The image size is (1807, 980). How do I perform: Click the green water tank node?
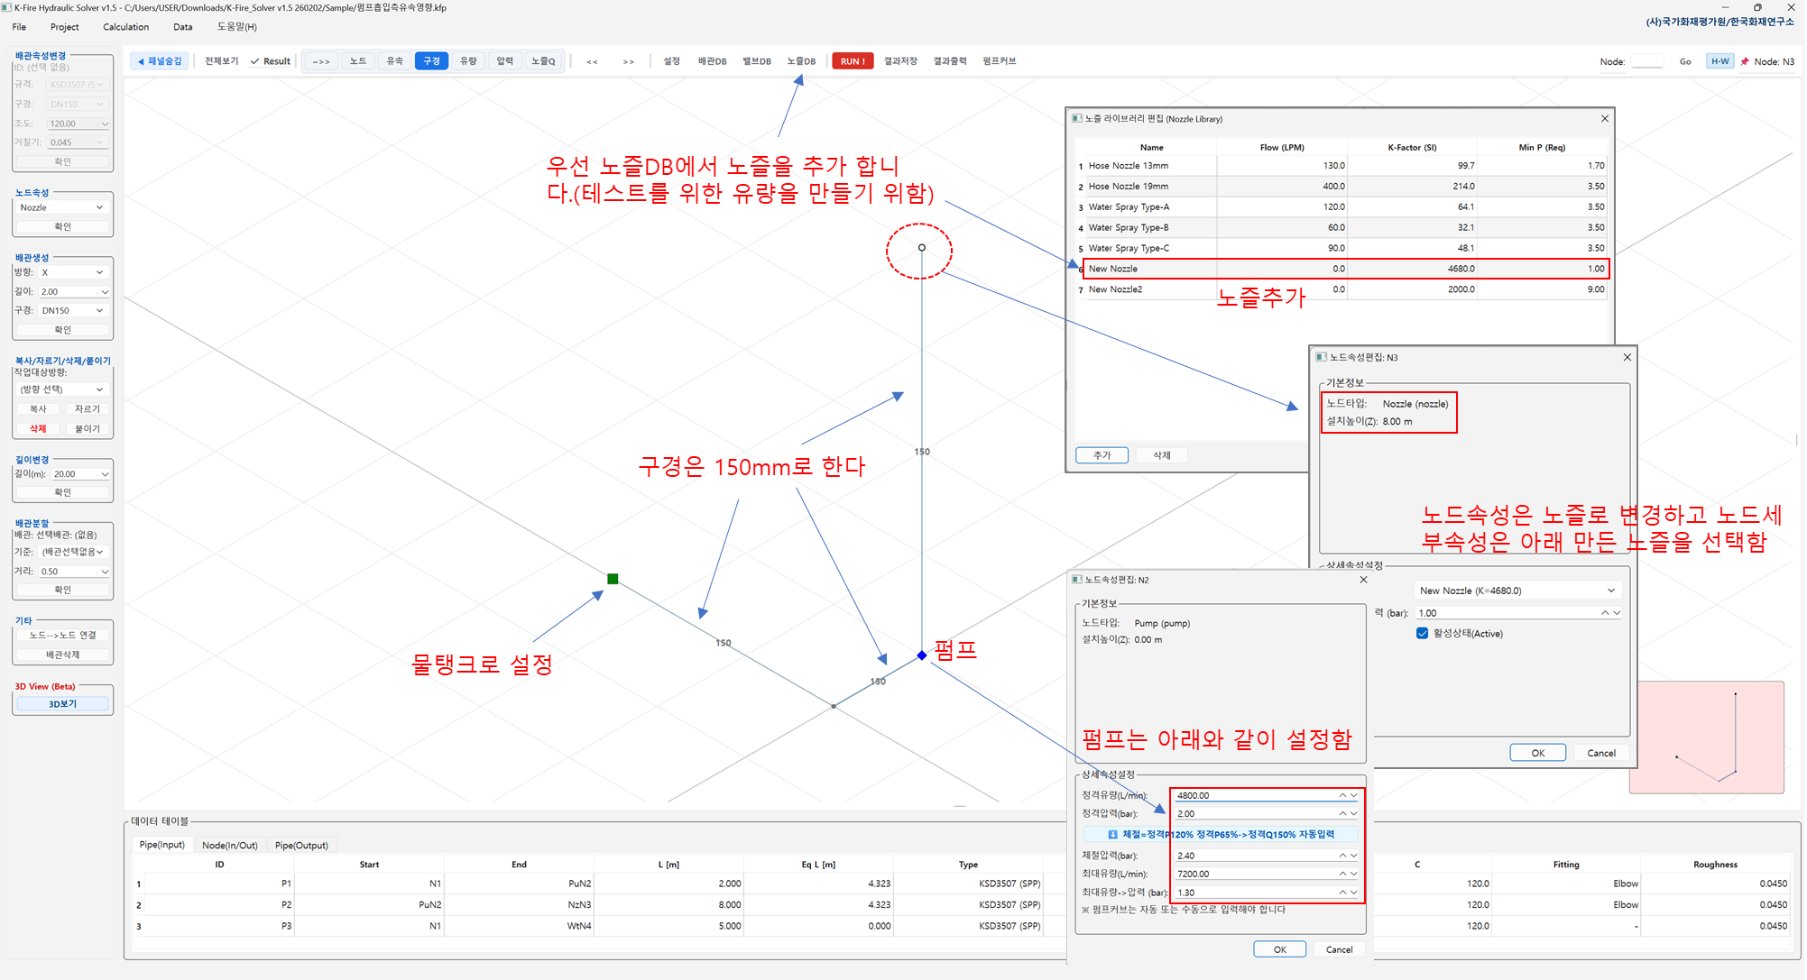[613, 579]
